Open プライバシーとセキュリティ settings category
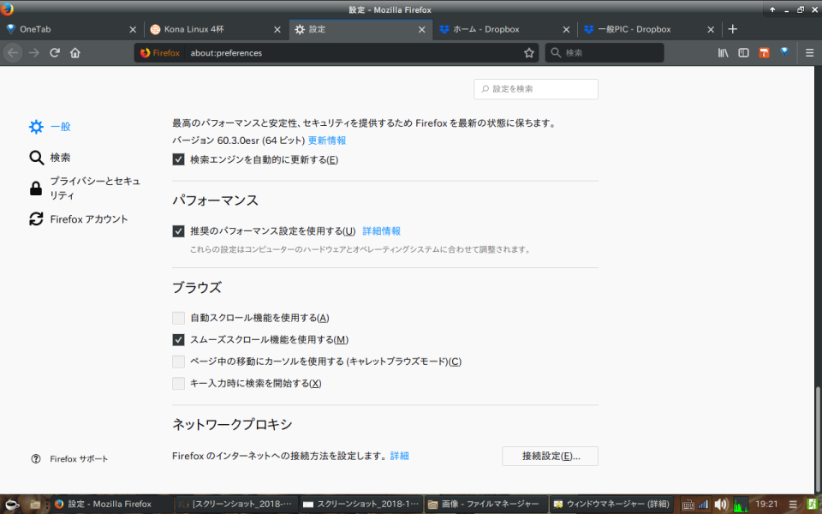 [85, 188]
